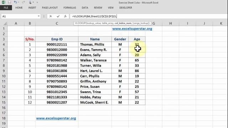Select Emp ID 9821181333 cell
Image resolution: width=228 pixels, height=128 pixels.
[57, 97]
